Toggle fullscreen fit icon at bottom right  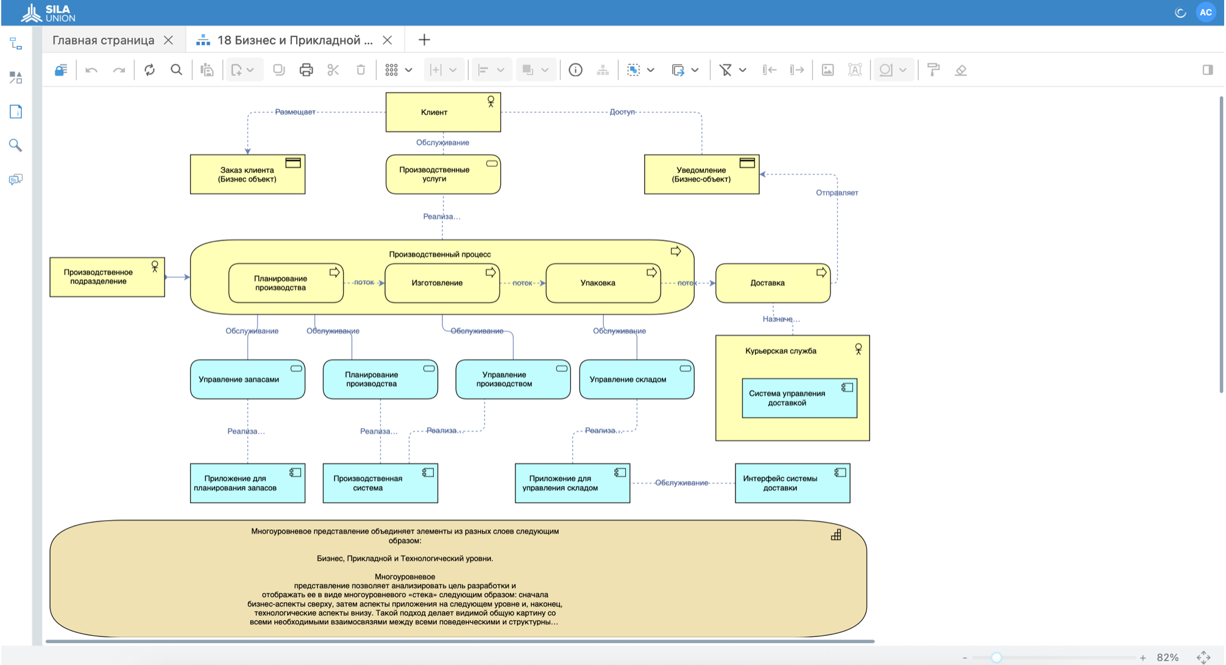coord(1203,657)
